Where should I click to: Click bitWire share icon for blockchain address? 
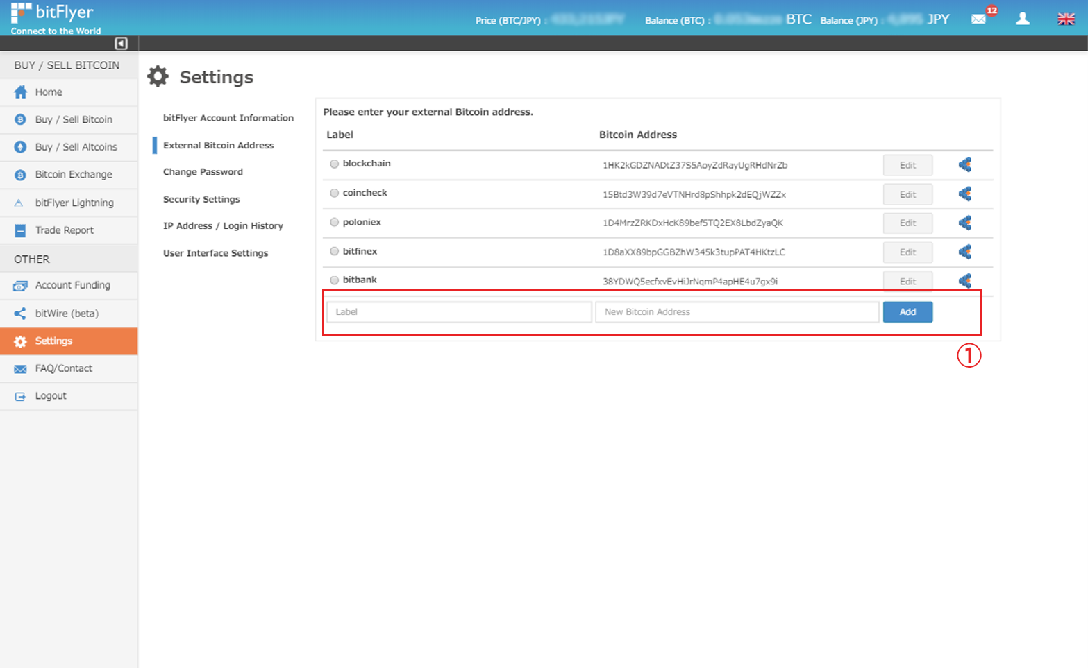965,164
